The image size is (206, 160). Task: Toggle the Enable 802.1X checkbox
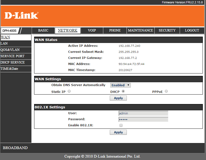pyautogui.click(x=121, y=125)
